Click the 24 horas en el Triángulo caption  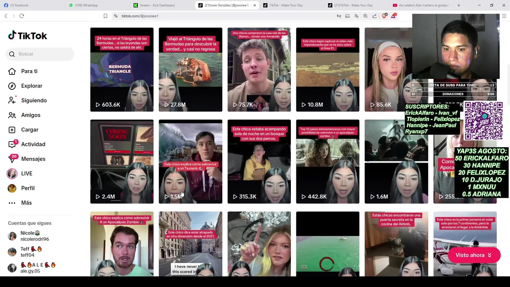coord(122,43)
